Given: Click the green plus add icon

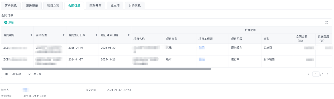Looking at the screenshot, I should (x=6, y=23).
